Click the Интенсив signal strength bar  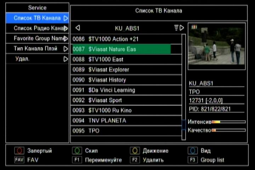tap(228, 122)
